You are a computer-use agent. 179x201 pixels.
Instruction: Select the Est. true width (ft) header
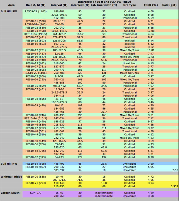point(104,5)
